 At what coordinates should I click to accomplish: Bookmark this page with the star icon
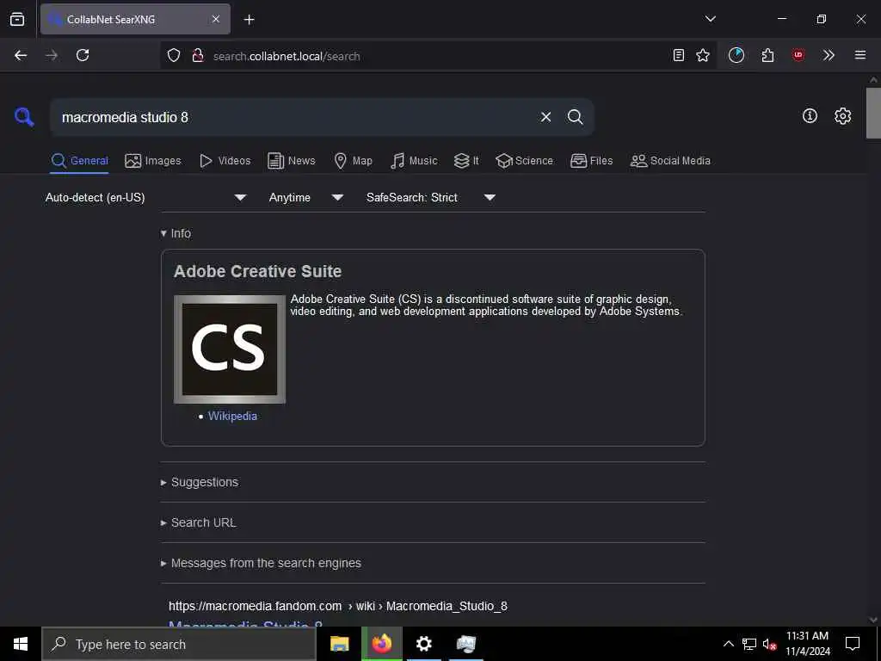[x=703, y=55]
